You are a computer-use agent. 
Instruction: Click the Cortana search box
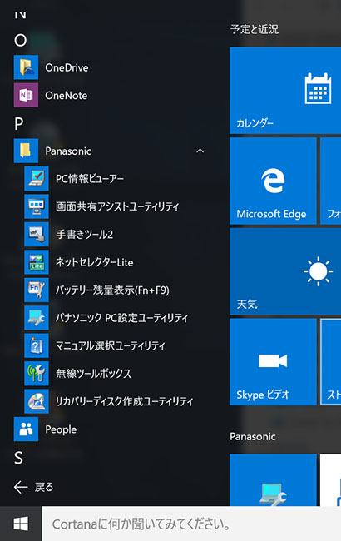click(x=191, y=524)
